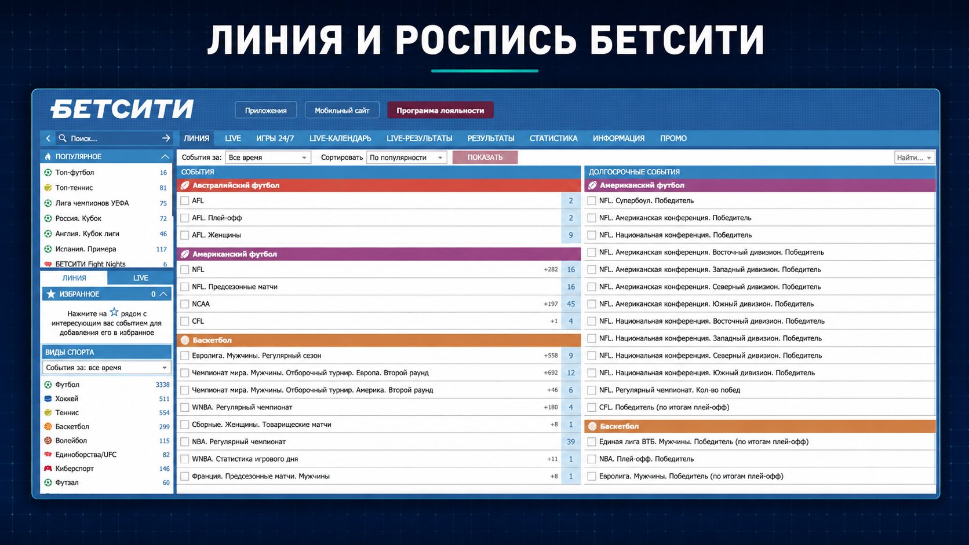Viewport: 969px width, 545px height.
Task: Switch to ИГРЫ 24/7 tab
Action: tap(275, 138)
